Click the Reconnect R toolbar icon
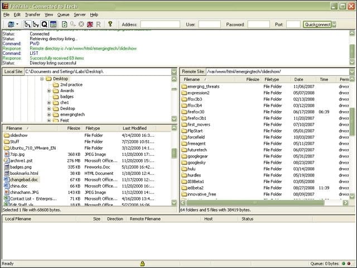This screenshot has height=268, width=357. 98,25
